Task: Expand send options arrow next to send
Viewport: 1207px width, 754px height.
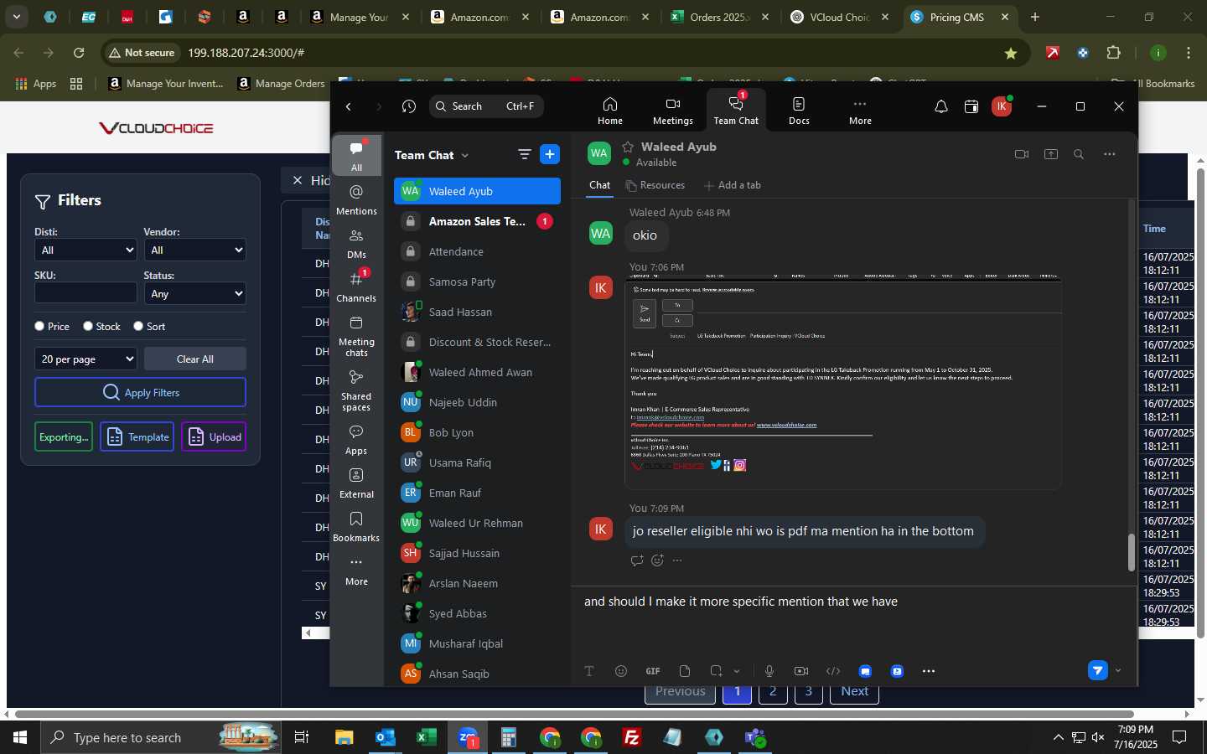Action: pos(1117,670)
